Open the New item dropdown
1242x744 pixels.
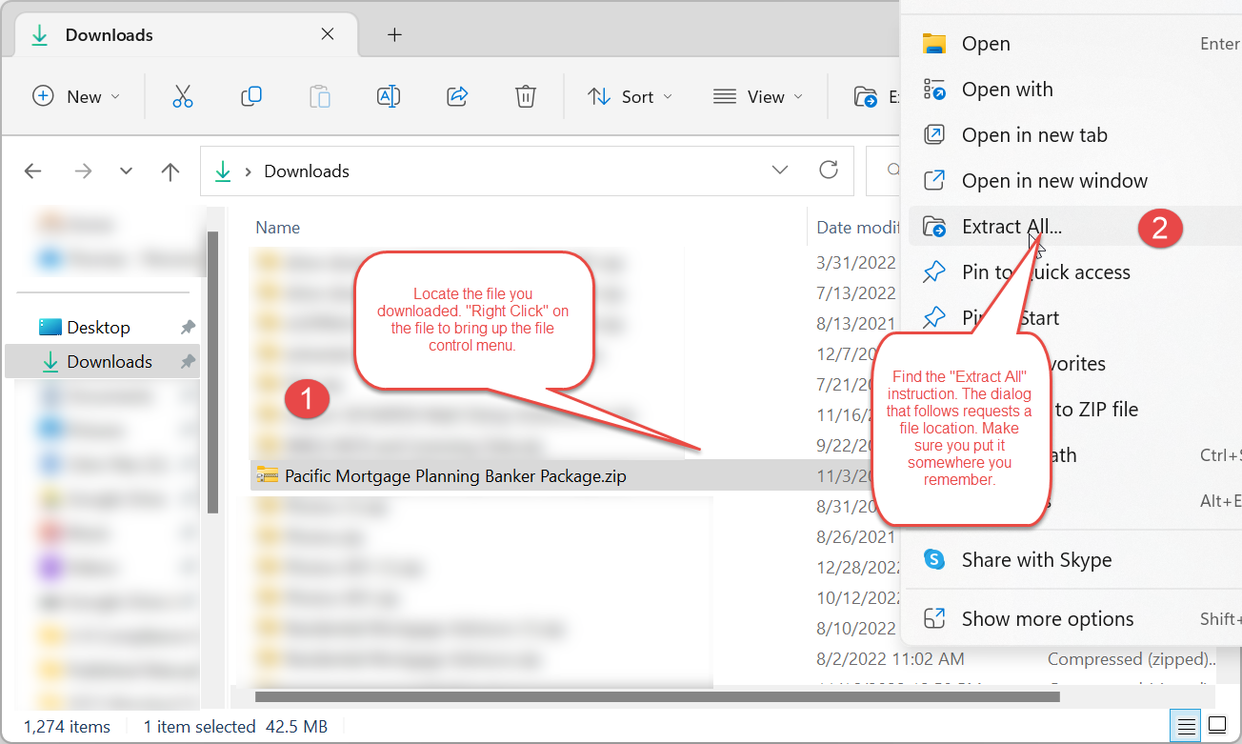pos(77,96)
